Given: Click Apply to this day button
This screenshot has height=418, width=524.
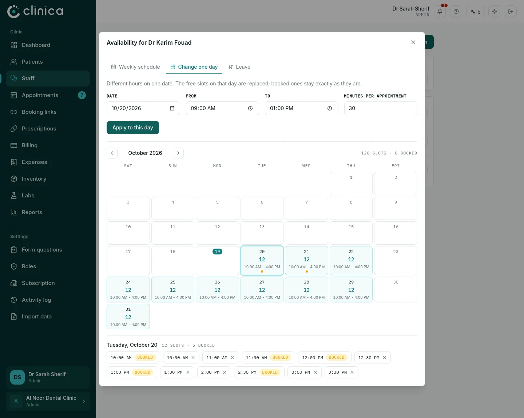Looking at the screenshot, I should (x=133, y=128).
